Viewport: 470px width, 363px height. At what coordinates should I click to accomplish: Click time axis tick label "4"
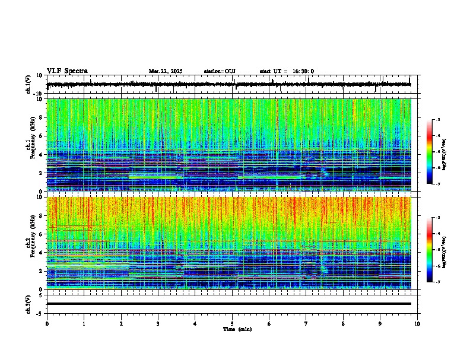pos(195,324)
